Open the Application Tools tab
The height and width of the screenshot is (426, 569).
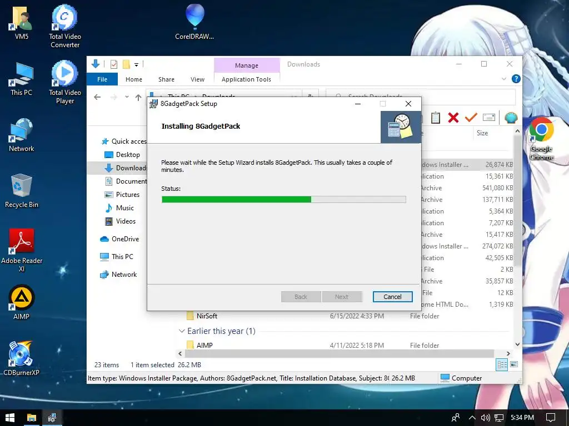click(x=246, y=79)
